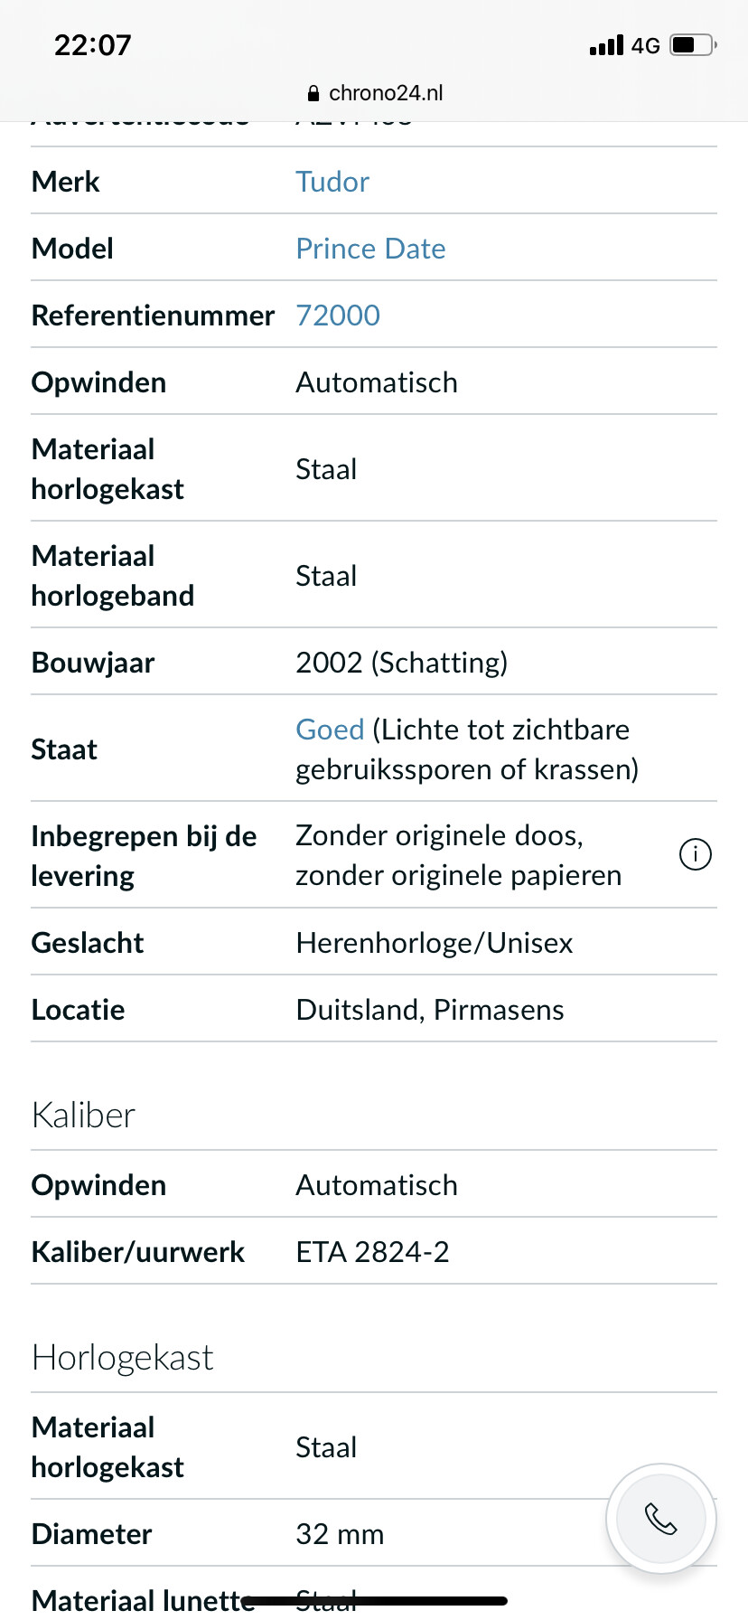
Task: Tap the Duitsland, Pirmasens location text
Action: pos(429,1010)
